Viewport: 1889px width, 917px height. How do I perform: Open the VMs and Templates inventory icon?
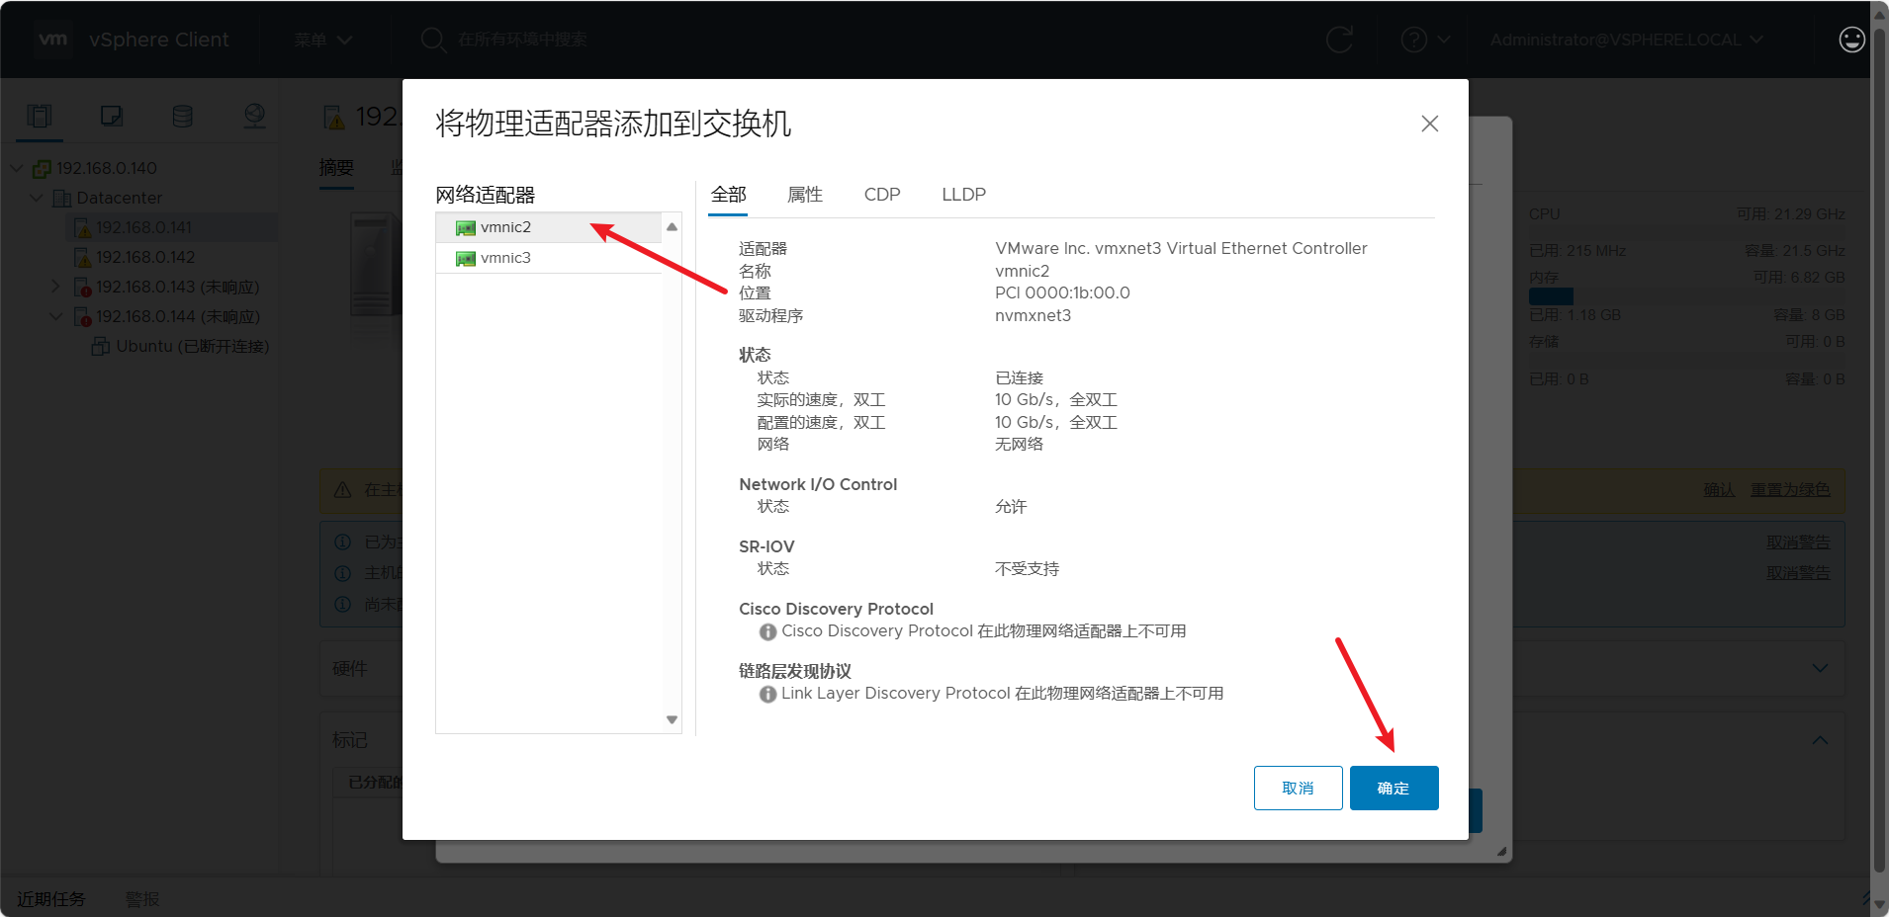click(x=112, y=117)
